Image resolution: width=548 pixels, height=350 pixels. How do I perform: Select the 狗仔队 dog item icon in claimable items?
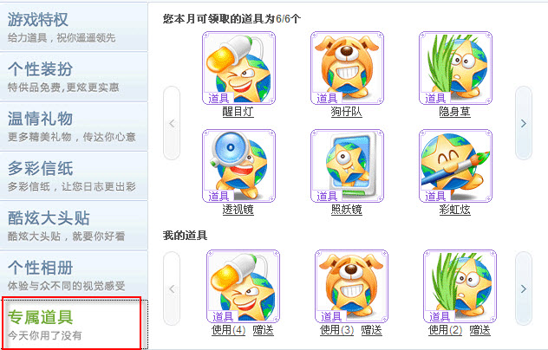tap(347, 68)
